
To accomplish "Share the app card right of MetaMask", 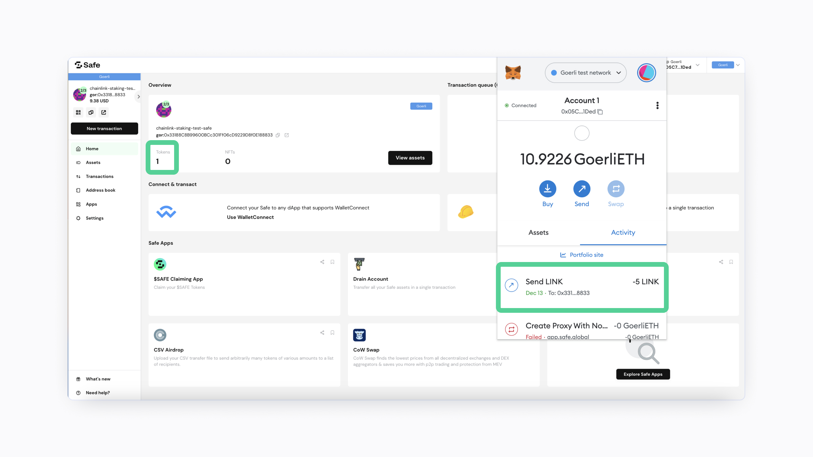I will [x=721, y=262].
